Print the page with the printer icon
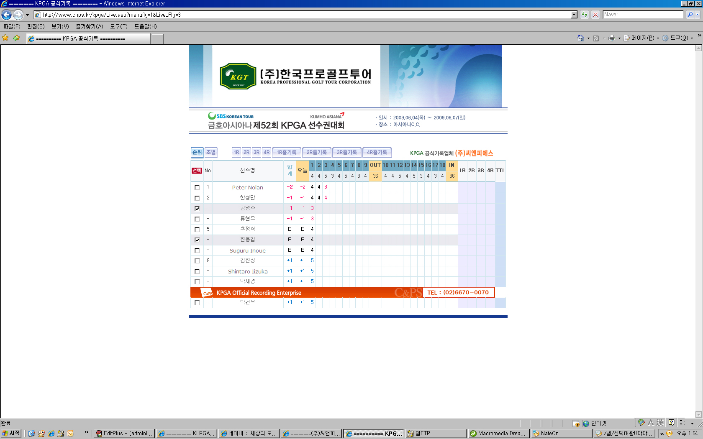 click(612, 38)
